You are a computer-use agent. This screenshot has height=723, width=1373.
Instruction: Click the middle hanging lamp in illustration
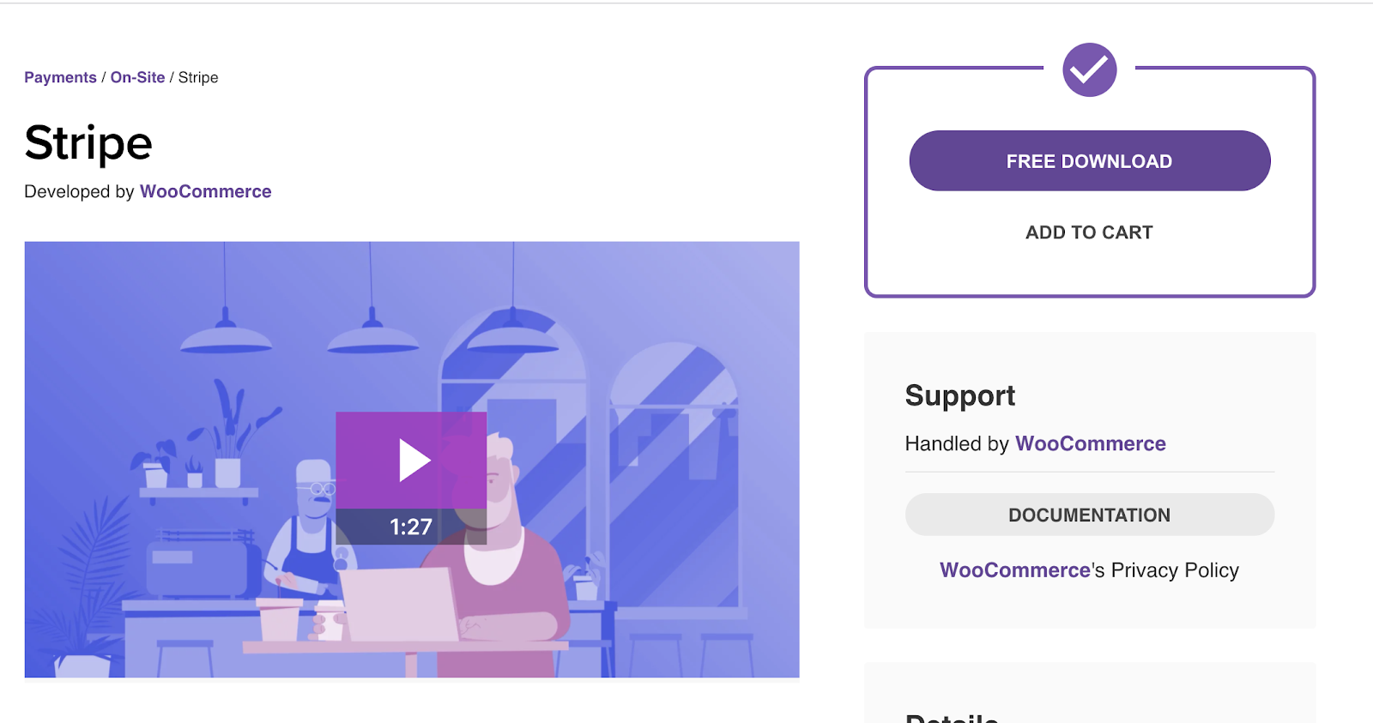tap(372, 334)
